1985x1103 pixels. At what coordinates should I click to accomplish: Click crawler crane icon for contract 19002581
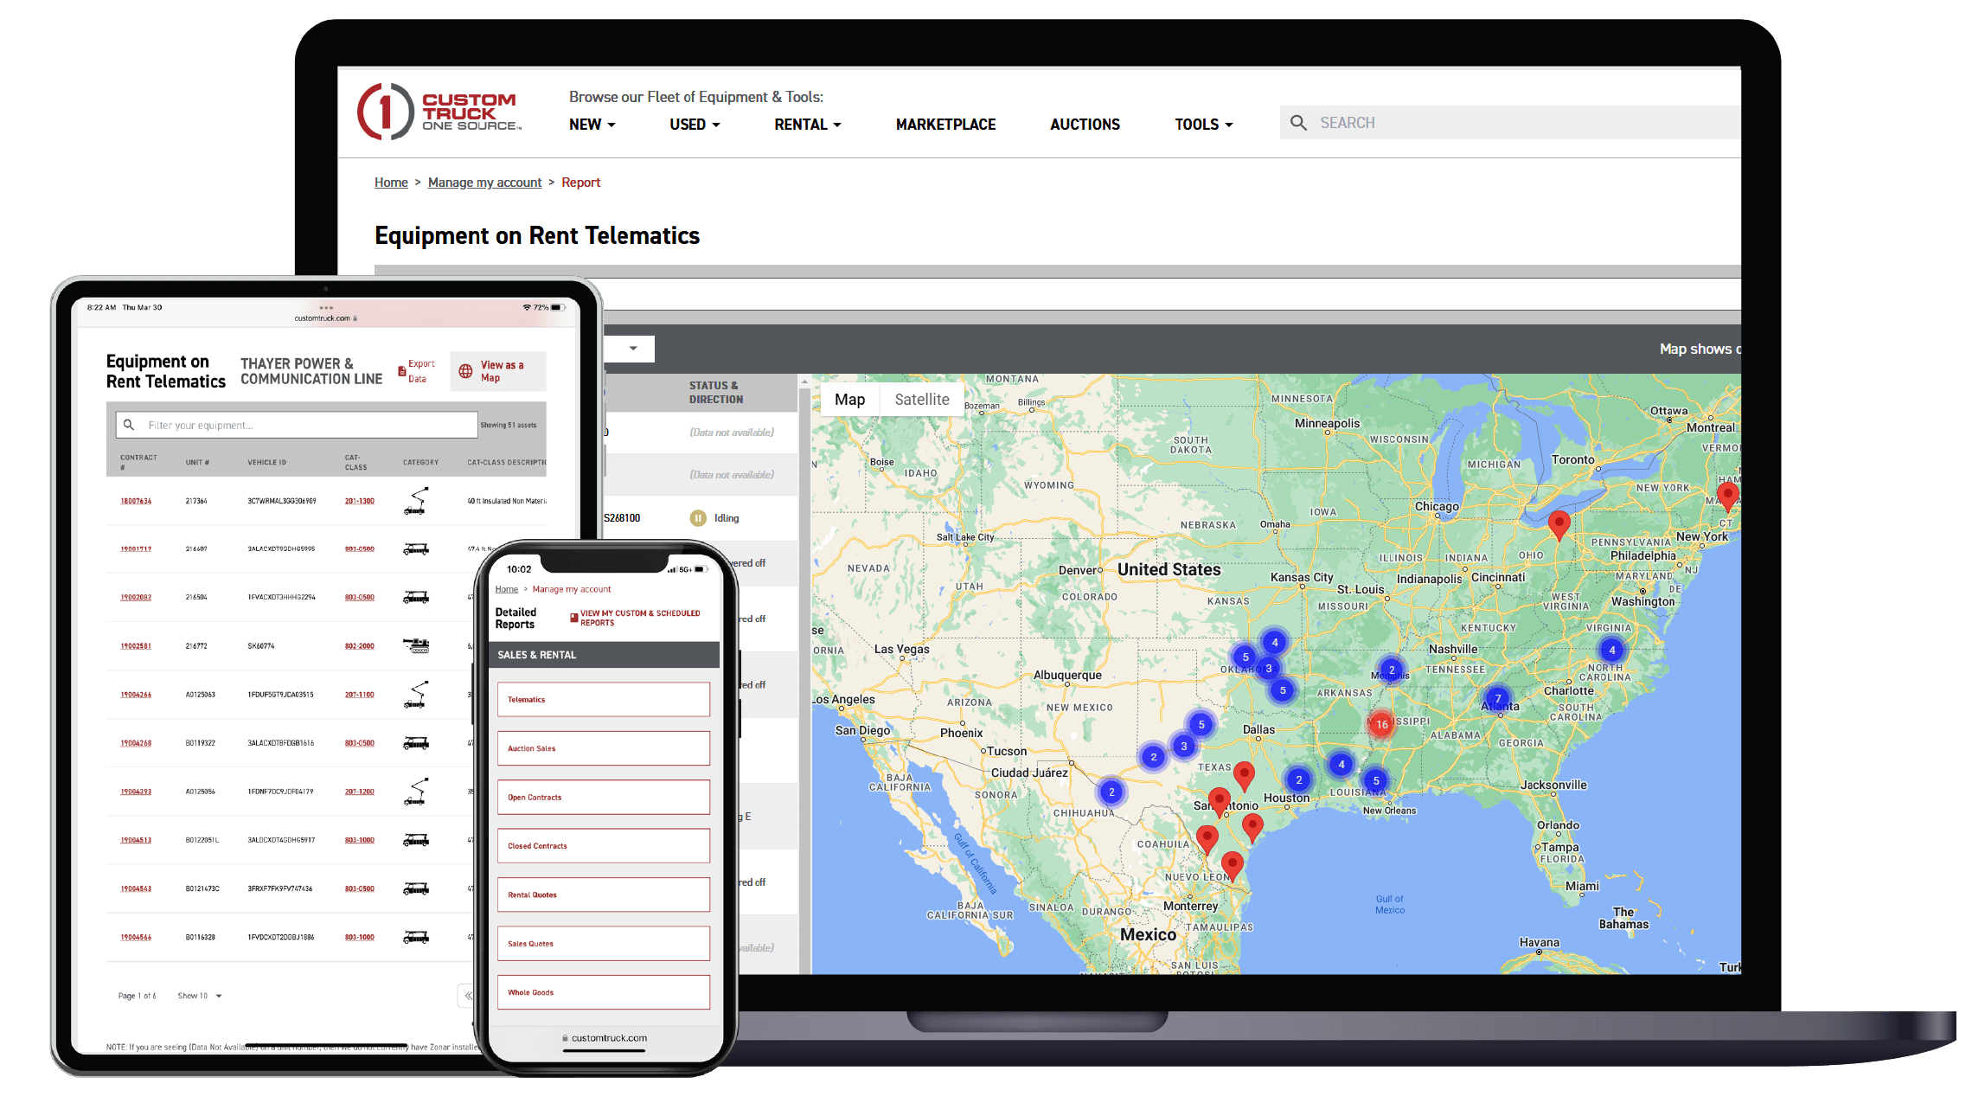416,645
